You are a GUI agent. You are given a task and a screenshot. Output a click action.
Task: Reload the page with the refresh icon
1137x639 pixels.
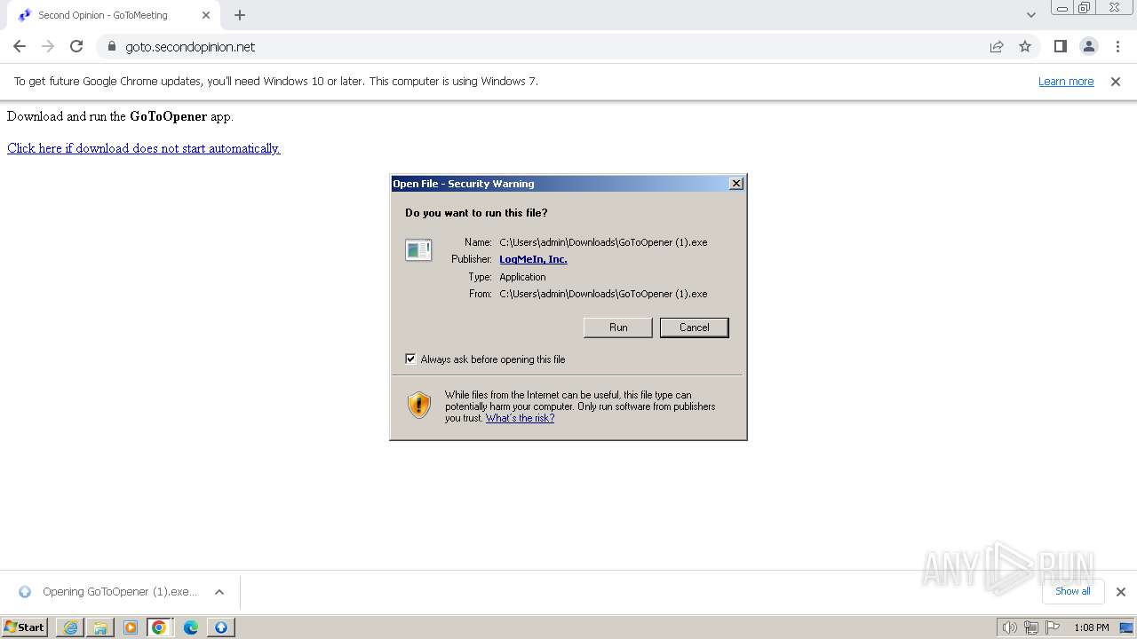76,46
